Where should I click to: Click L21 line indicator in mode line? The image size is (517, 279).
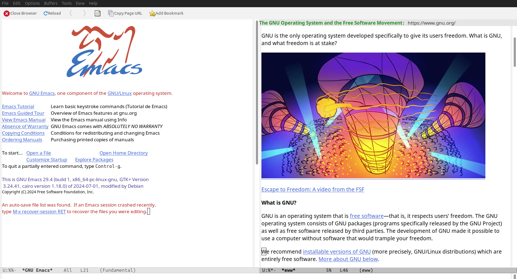(85, 270)
